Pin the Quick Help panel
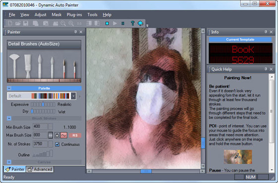 (266, 69)
